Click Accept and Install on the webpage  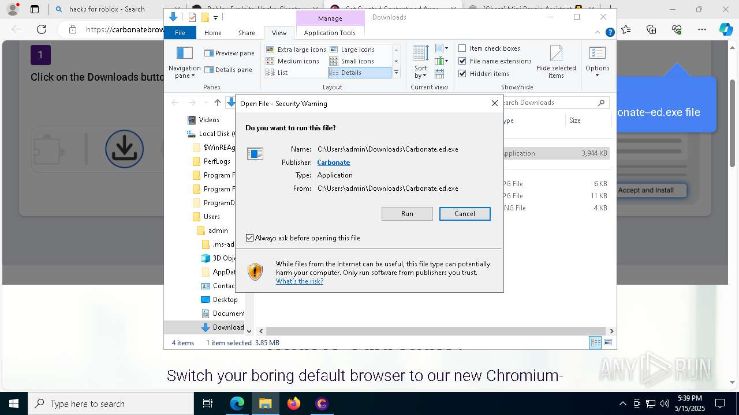click(x=646, y=190)
